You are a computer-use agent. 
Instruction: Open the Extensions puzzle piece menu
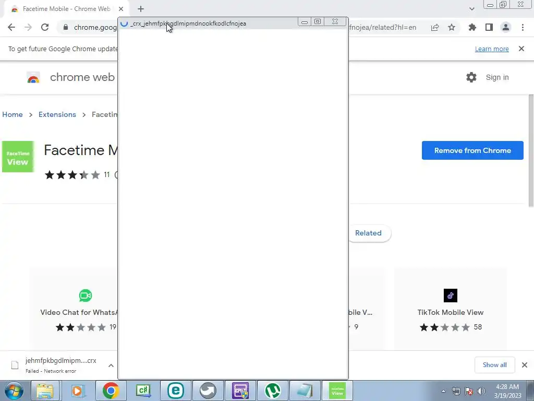[472, 27]
